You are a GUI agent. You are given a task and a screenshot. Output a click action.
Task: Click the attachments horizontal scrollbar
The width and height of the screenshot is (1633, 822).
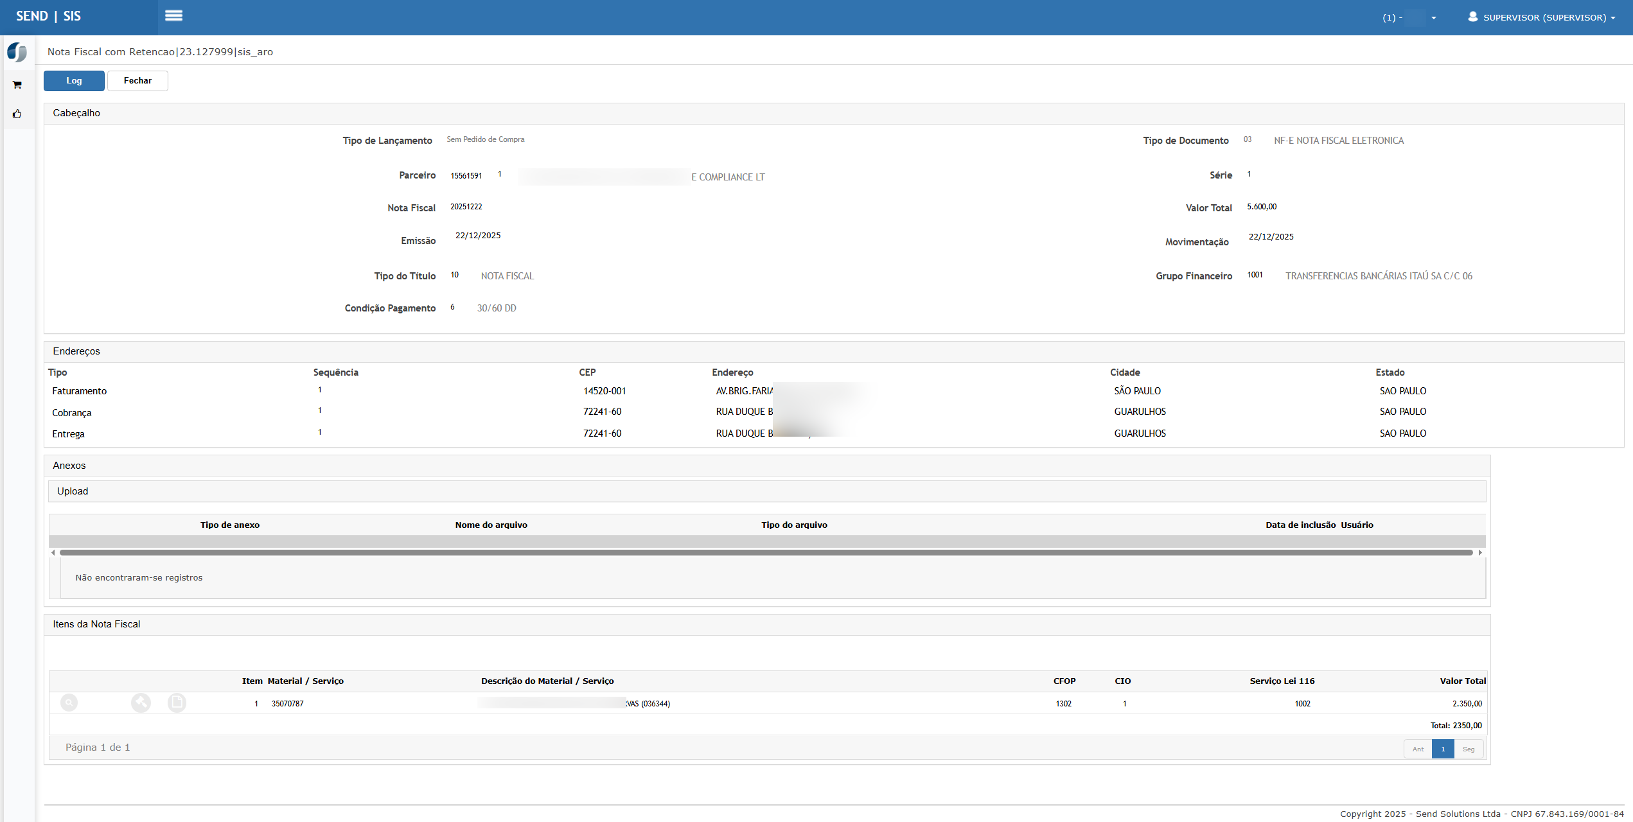tap(766, 552)
